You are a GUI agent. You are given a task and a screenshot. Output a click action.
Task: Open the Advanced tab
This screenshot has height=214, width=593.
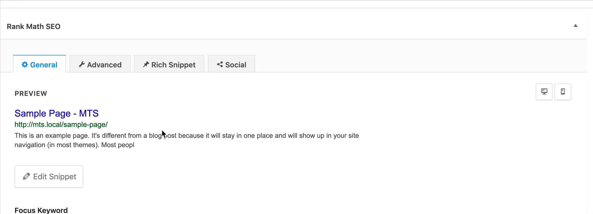tap(100, 64)
